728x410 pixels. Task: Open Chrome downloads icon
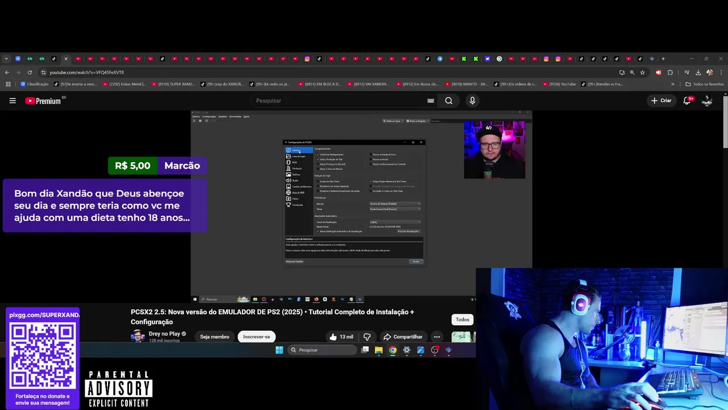tap(698, 72)
